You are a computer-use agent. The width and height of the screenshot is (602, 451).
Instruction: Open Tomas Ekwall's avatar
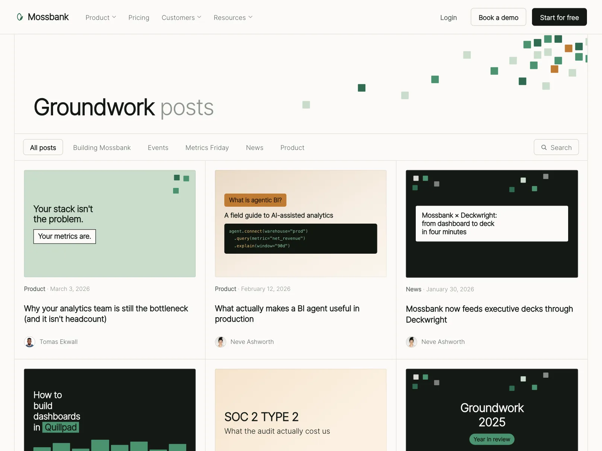click(30, 342)
